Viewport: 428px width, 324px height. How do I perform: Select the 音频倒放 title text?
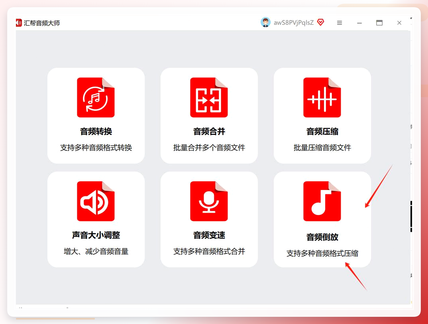(x=322, y=237)
